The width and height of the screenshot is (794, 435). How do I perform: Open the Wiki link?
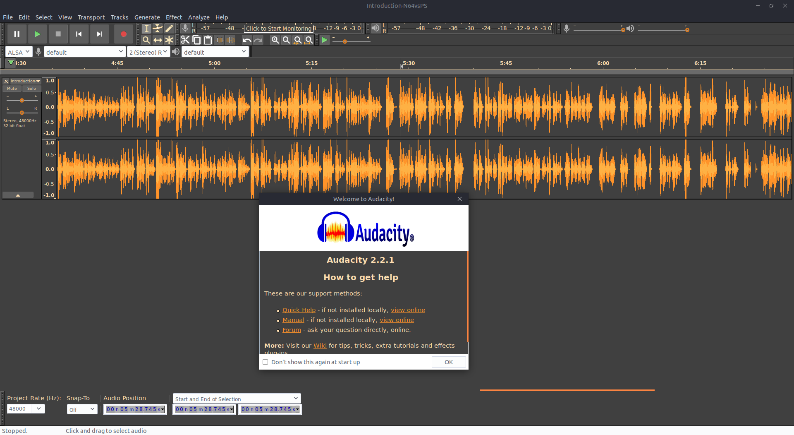click(320, 346)
